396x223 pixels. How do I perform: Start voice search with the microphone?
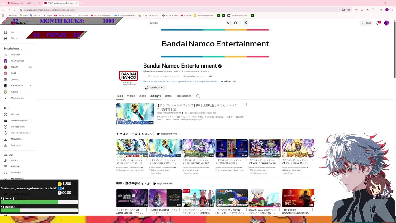(246, 23)
